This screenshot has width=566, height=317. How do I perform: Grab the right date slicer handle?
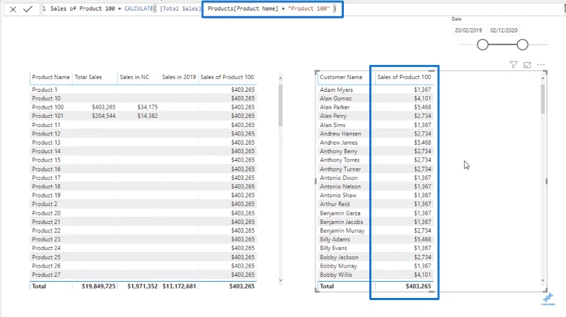click(x=522, y=44)
